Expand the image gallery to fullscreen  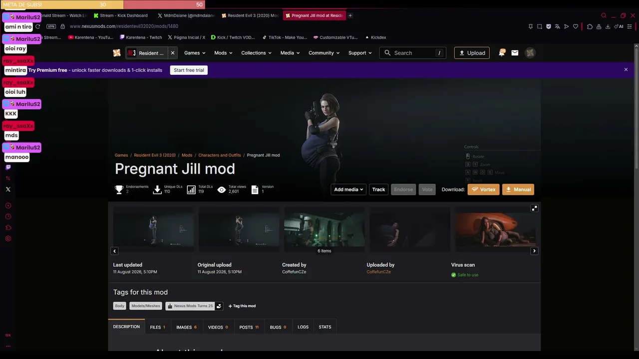coord(534,208)
